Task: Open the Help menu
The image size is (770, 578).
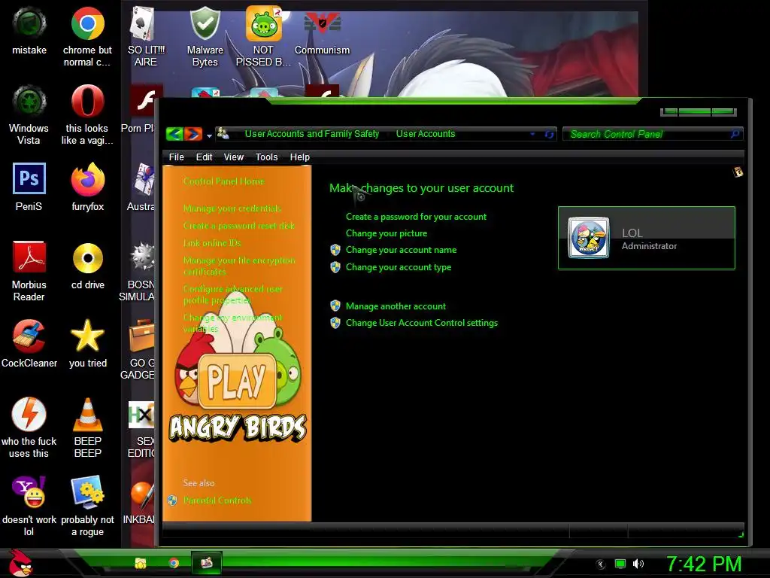Action: pos(299,157)
